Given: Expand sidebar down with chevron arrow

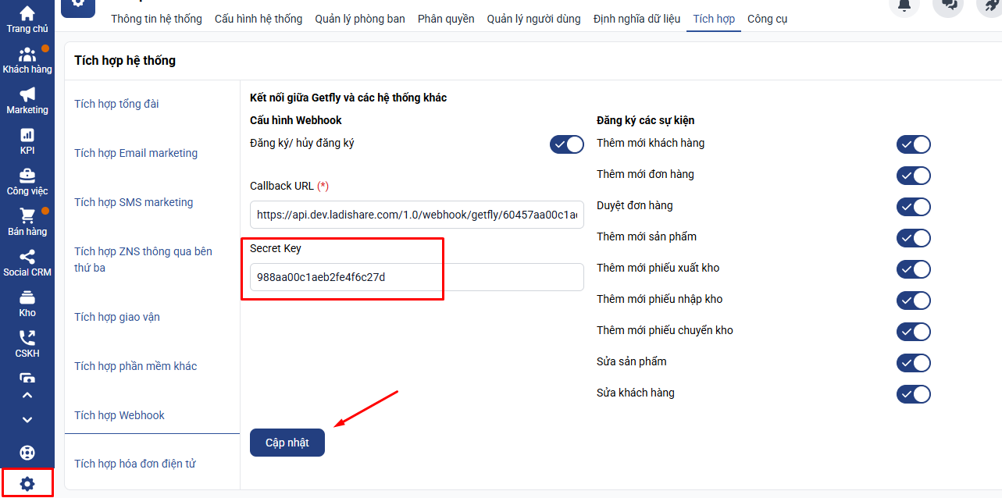Looking at the screenshot, I should pyautogui.click(x=27, y=420).
